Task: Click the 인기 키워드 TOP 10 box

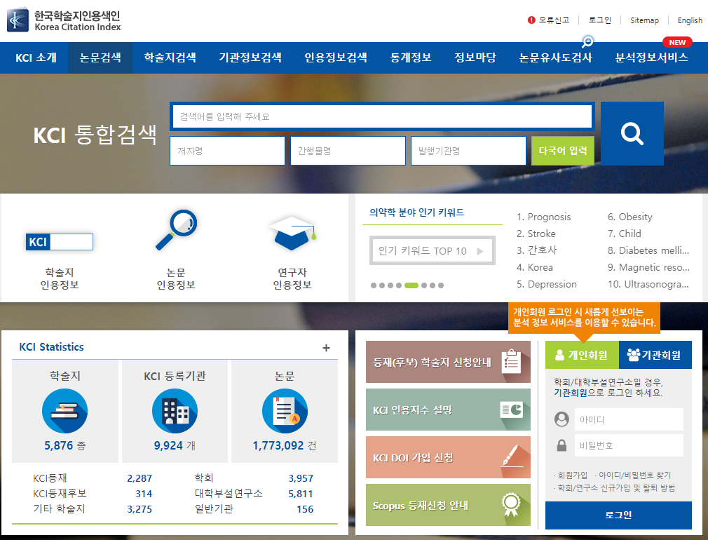Action: coord(432,250)
